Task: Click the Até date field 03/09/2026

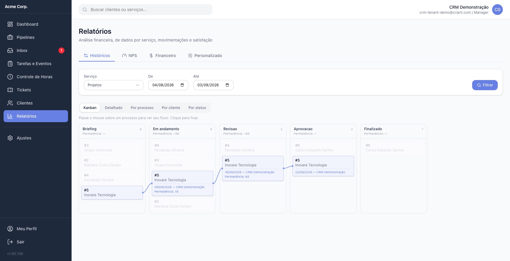Action: click(213, 85)
